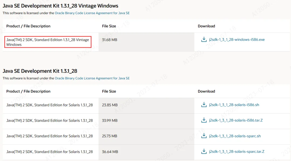
Task: Open the j2sdk-1_3_1_28-solaris-i586.sh link
Action: click(234, 105)
